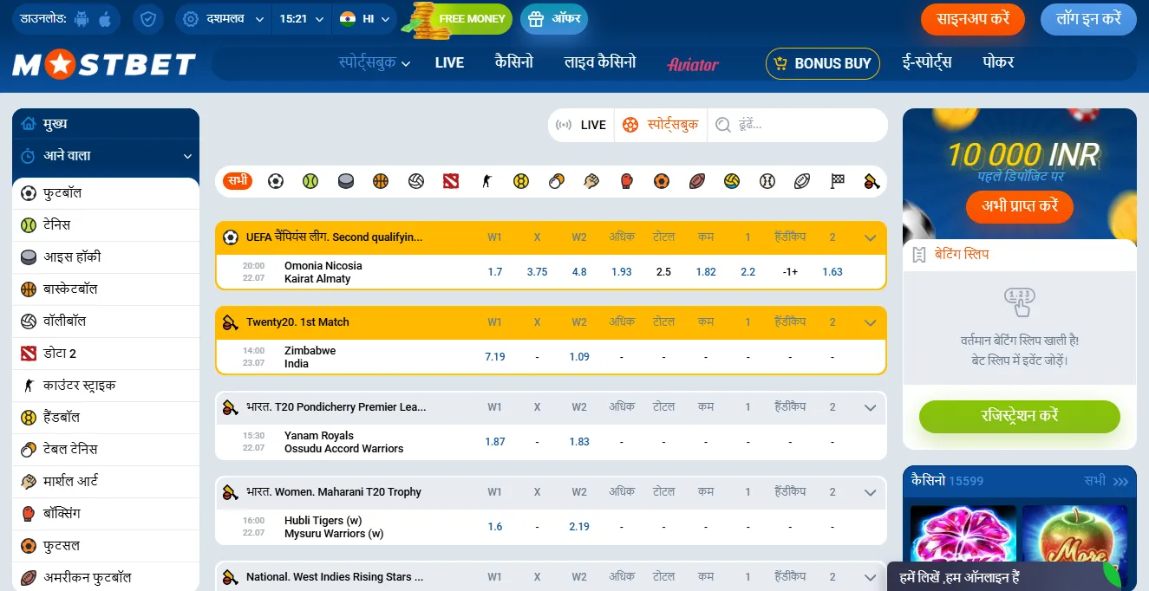
Task: Filter by Dota 2 icon in filter row
Action: (451, 181)
